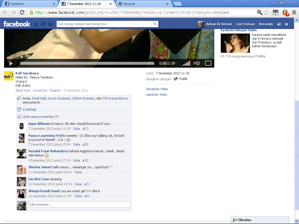View 3 likes on Agus Wibowo's comment

point(86,129)
